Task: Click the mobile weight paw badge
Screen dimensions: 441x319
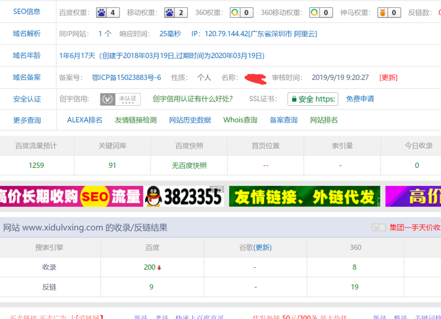Action: click(x=176, y=12)
